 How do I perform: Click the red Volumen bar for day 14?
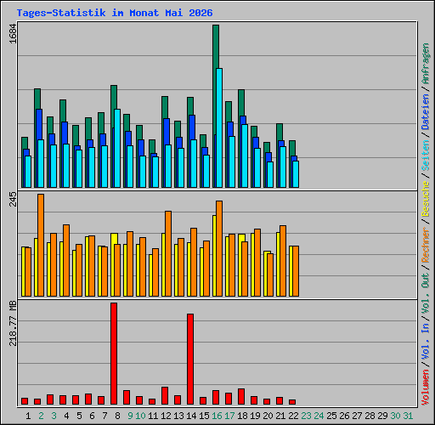(190, 359)
